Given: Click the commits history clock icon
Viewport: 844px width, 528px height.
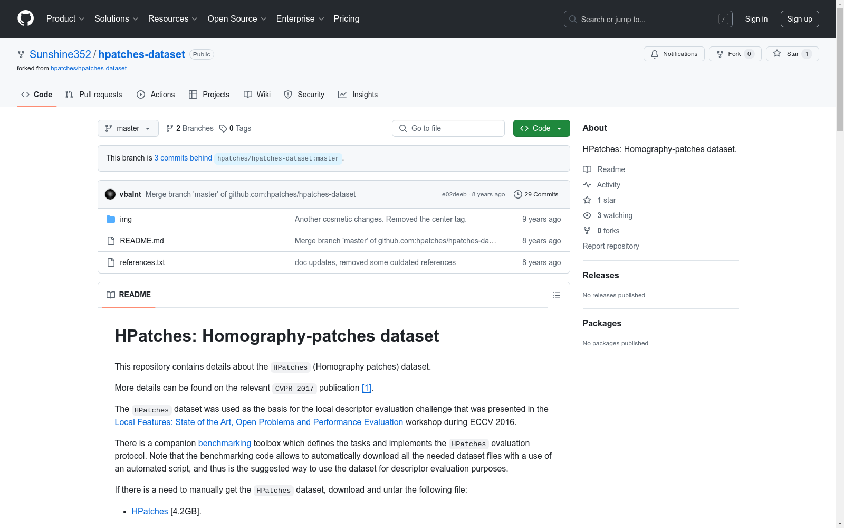Looking at the screenshot, I should click(518, 194).
